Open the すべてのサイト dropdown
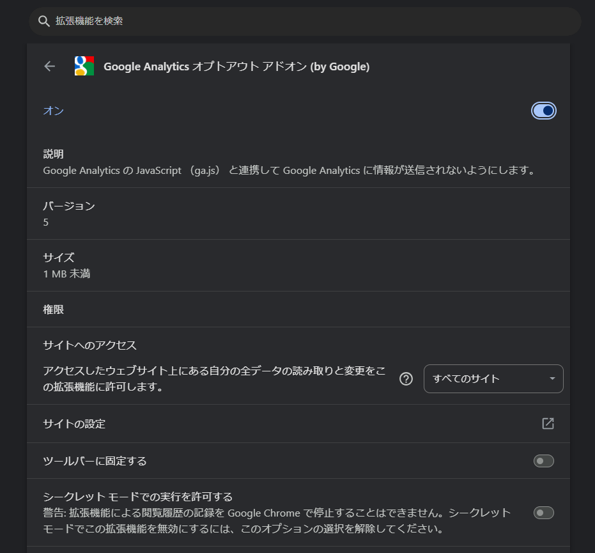Viewport: 595px width, 553px height. click(x=493, y=378)
